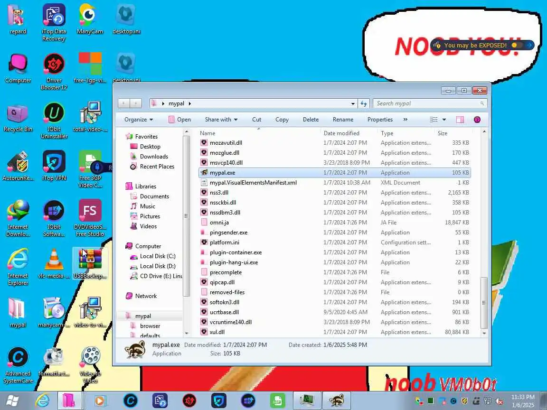Open Driver Booster taskbar icon
The image size is (547, 410).
[189, 401]
